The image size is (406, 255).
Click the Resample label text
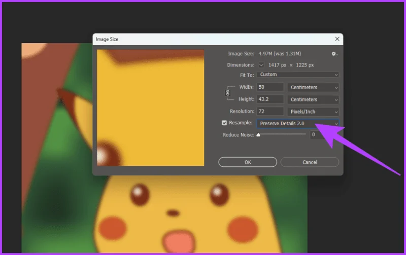[x=241, y=123]
